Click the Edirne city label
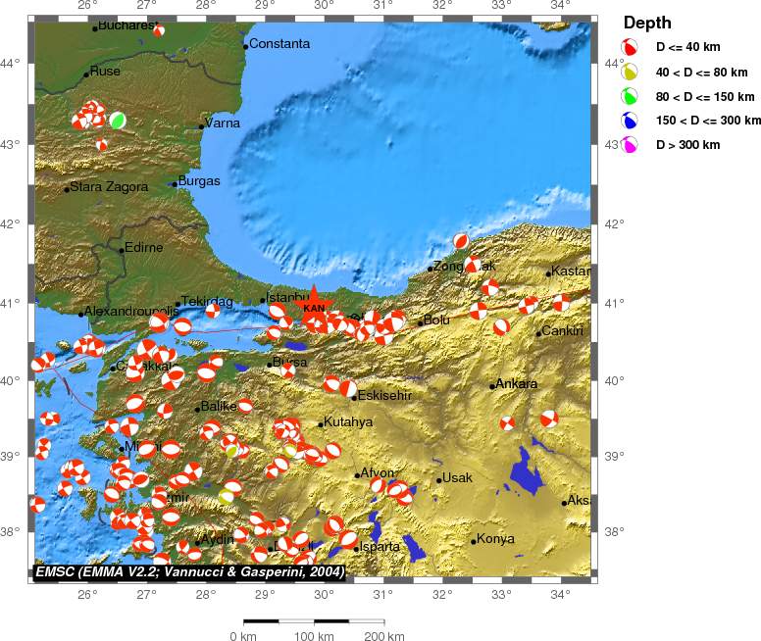 point(143,247)
